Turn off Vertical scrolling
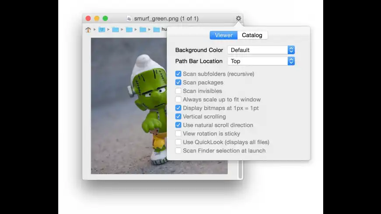The height and width of the screenshot is (214, 381). coord(178,117)
